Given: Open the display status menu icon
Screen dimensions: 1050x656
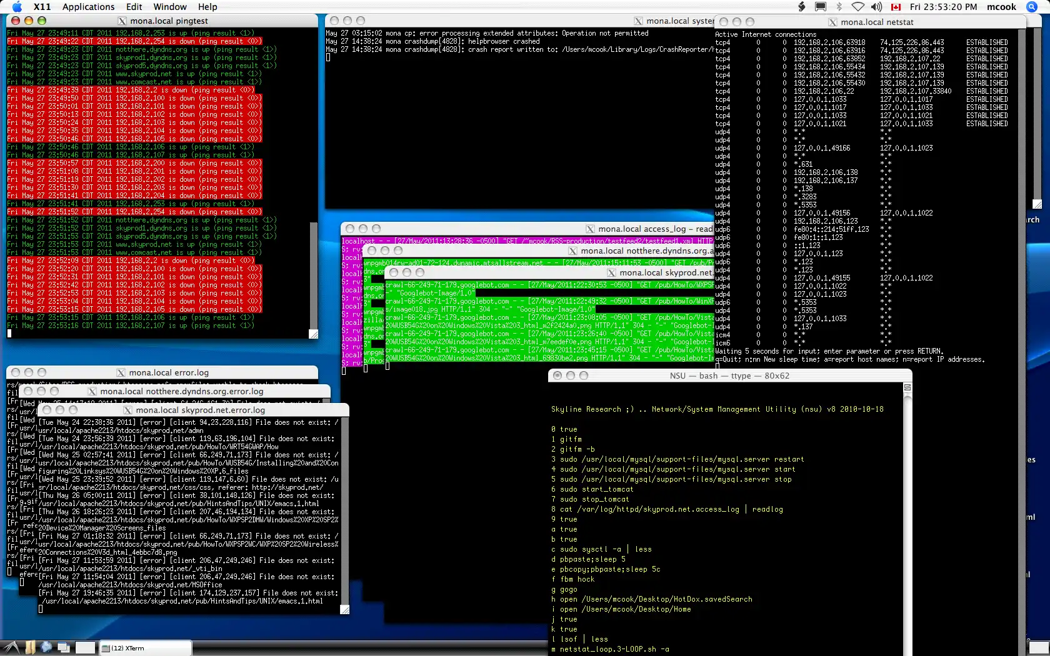Looking at the screenshot, I should (821, 7).
